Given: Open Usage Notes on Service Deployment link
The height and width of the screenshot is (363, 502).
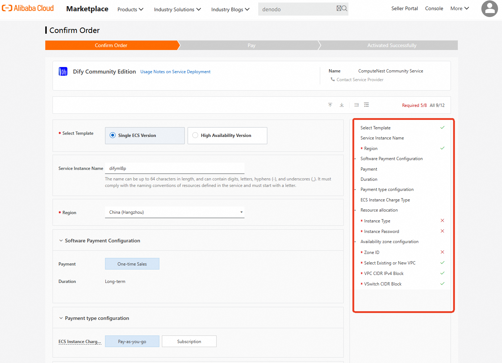Looking at the screenshot, I should (175, 72).
